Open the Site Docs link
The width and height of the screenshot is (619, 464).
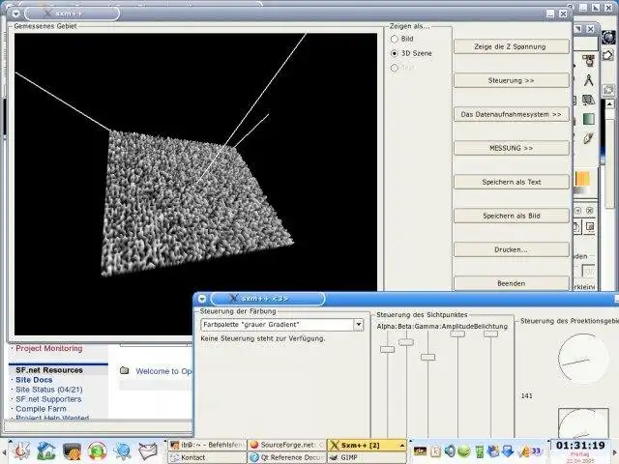click(x=34, y=380)
